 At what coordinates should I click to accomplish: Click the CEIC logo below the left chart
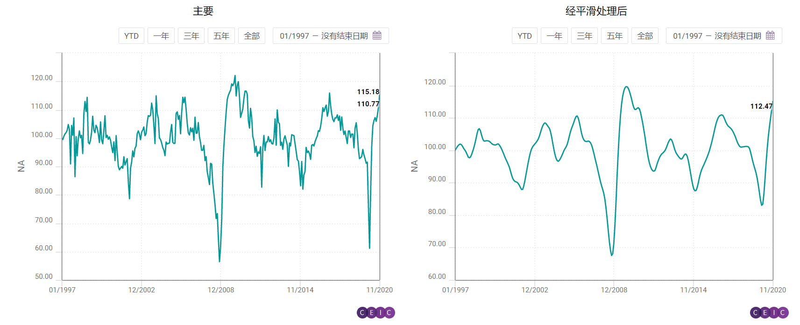tap(376, 313)
